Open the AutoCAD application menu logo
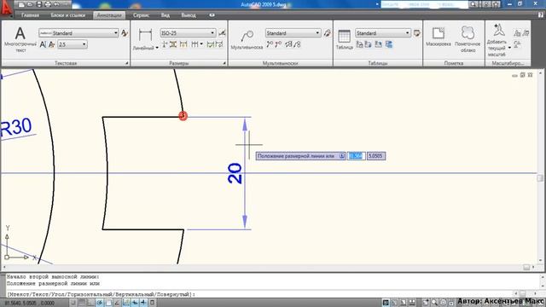Viewport: 546px width, 307px height. [x=6, y=9]
